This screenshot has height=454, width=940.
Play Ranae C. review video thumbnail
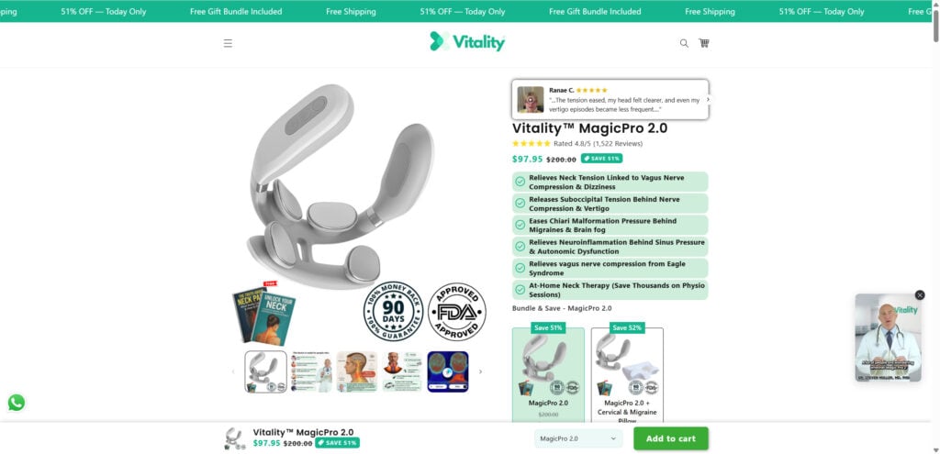531,99
